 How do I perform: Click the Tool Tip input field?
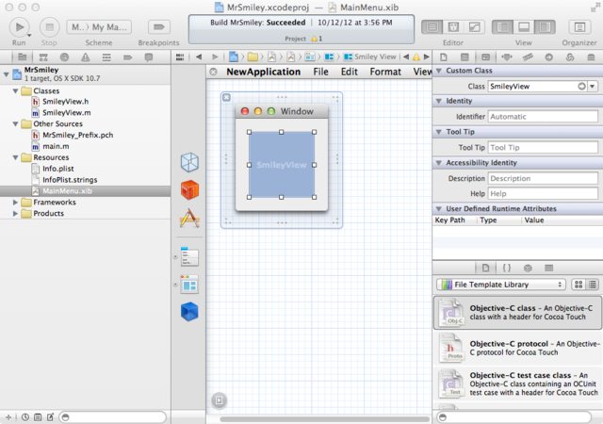point(543,147)
